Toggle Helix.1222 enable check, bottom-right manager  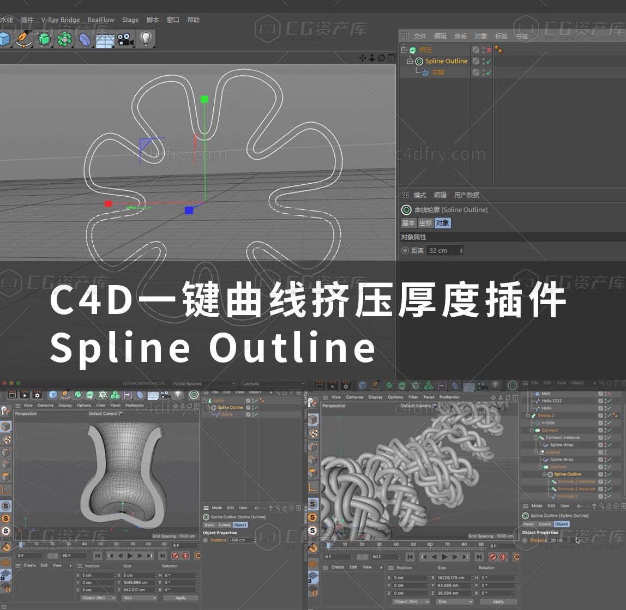609,401
